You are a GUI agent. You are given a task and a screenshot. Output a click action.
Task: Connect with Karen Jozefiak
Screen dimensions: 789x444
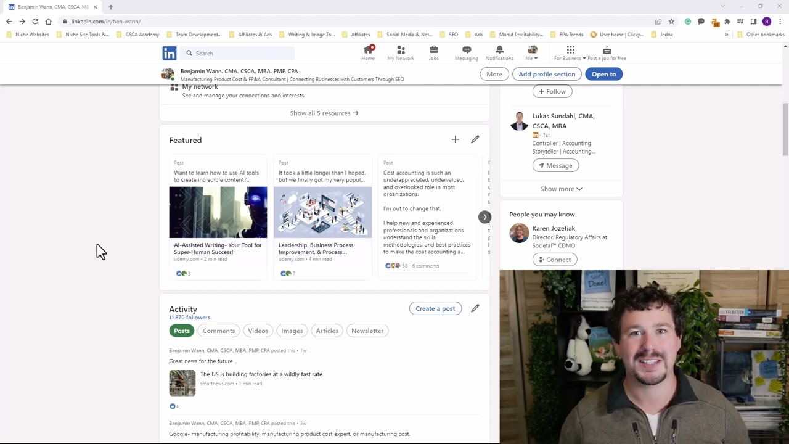click(x=555, y=260)
